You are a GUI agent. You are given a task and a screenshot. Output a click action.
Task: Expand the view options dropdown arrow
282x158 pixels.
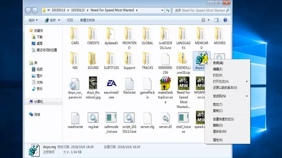[x=209, y=20]
